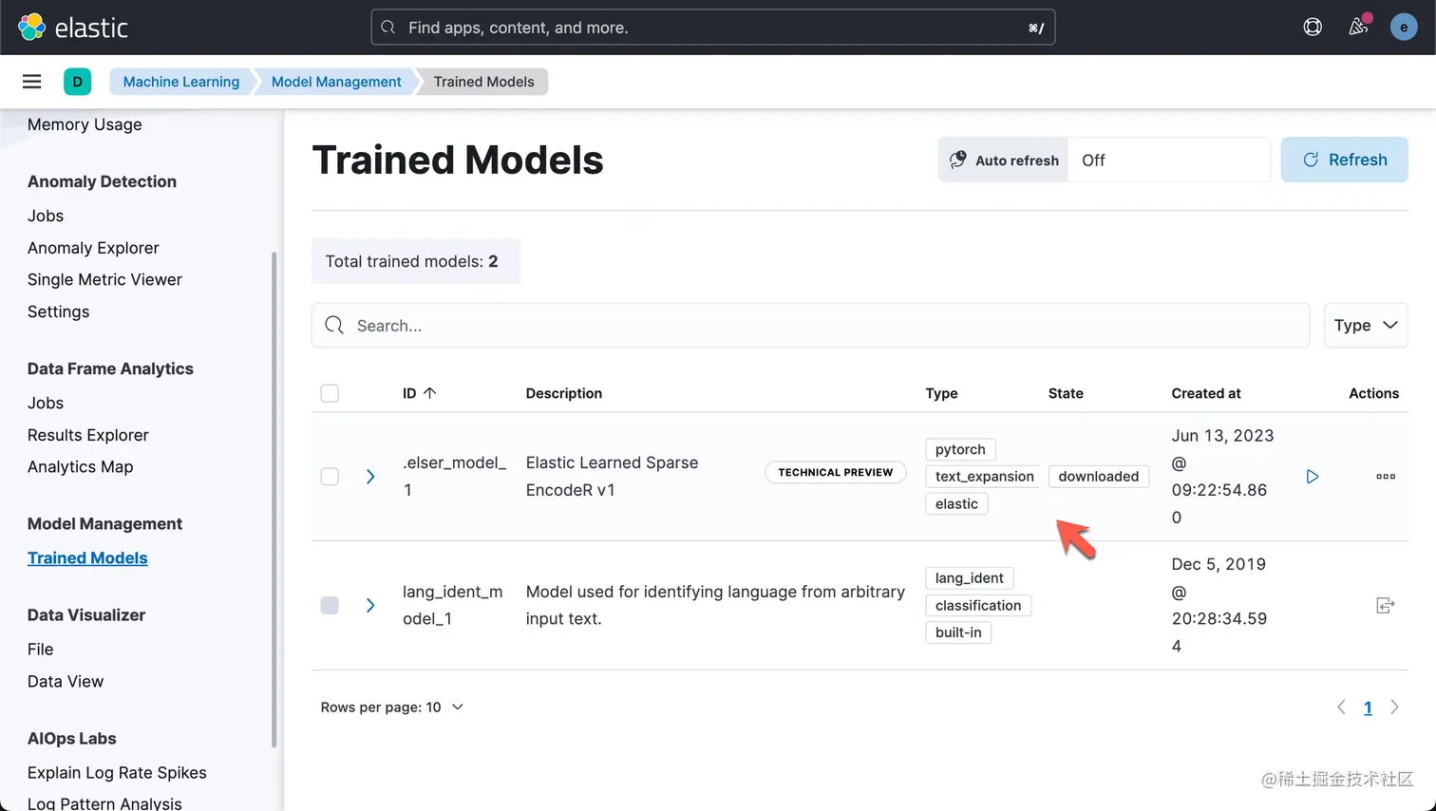Open the D space selector avatar

(x=78, y=82)
